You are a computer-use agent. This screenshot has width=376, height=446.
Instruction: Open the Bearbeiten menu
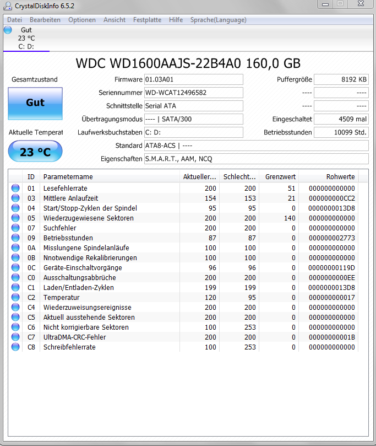(x=45, y=20)
